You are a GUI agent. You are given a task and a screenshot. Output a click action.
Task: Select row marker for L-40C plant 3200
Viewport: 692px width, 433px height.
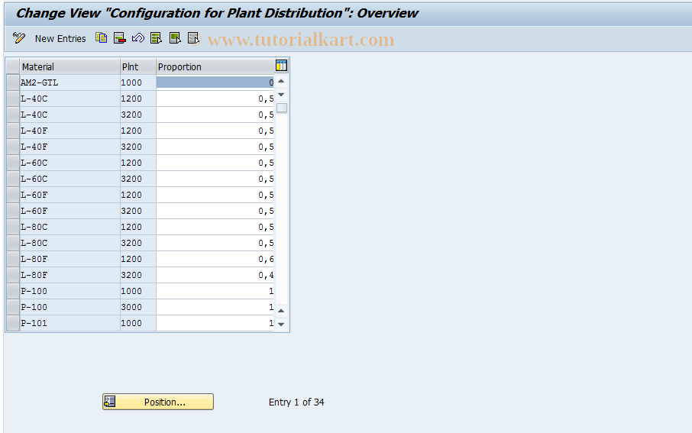click(x=13, y=115)
